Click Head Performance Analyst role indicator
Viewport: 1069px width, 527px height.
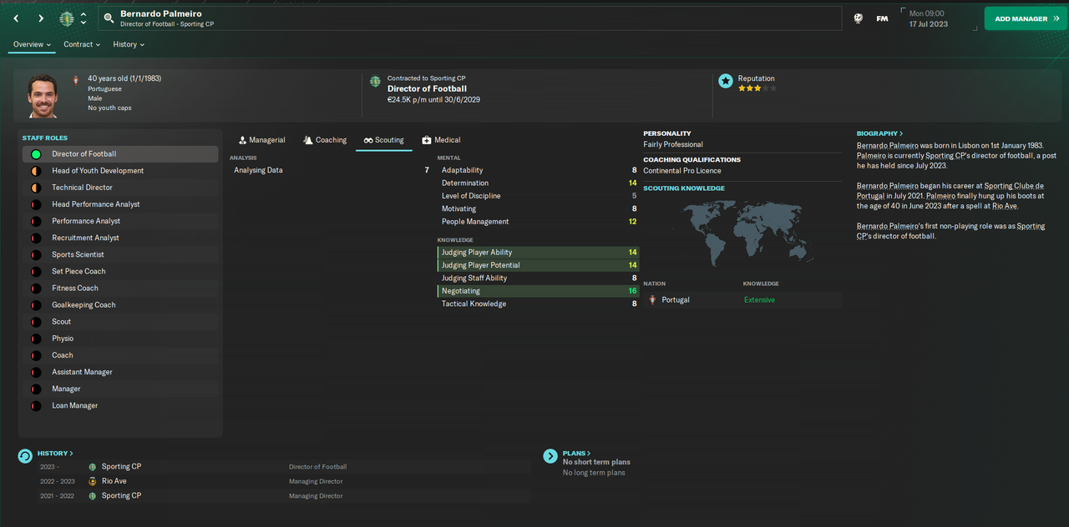(x=36, y=204)
